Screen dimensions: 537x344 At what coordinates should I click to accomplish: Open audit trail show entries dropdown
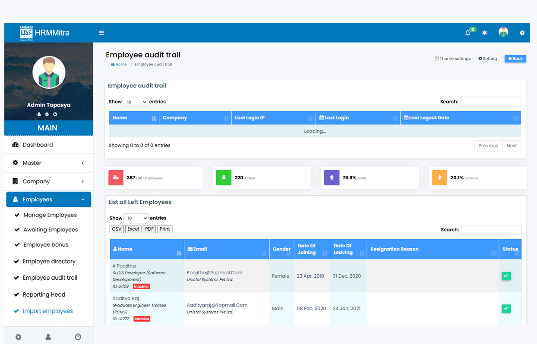[135, 102]
